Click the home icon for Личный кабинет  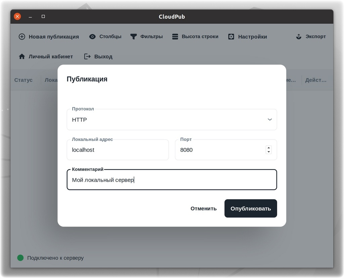click(22, 56)
